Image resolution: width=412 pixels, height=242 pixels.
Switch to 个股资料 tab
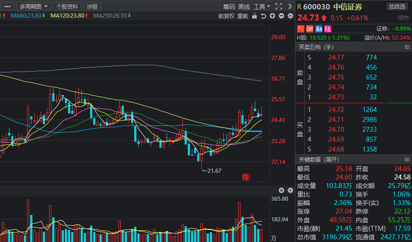[67, 7]
